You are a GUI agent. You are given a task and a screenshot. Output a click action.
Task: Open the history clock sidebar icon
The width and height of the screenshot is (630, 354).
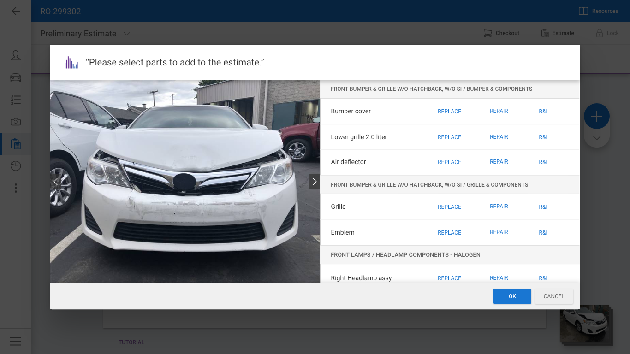(16, 166)
